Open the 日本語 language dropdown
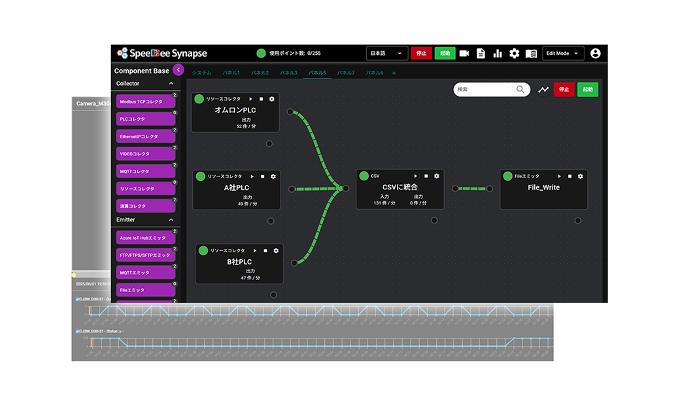This screenshot has width=680, height=405. coord(387,54)
